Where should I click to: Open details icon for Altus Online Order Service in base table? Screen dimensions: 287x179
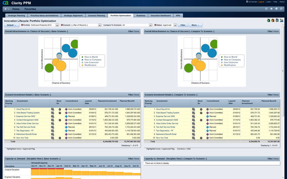52,124
